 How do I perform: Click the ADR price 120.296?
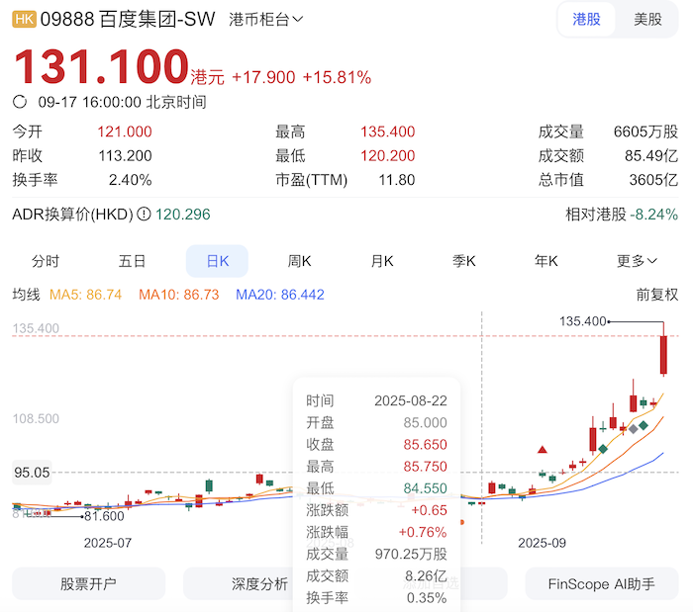click(182, 214)
